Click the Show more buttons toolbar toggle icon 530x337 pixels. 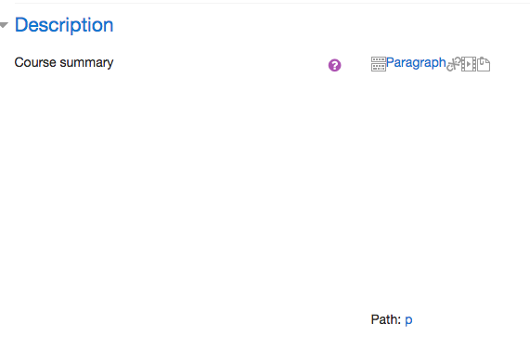point(378,64)
